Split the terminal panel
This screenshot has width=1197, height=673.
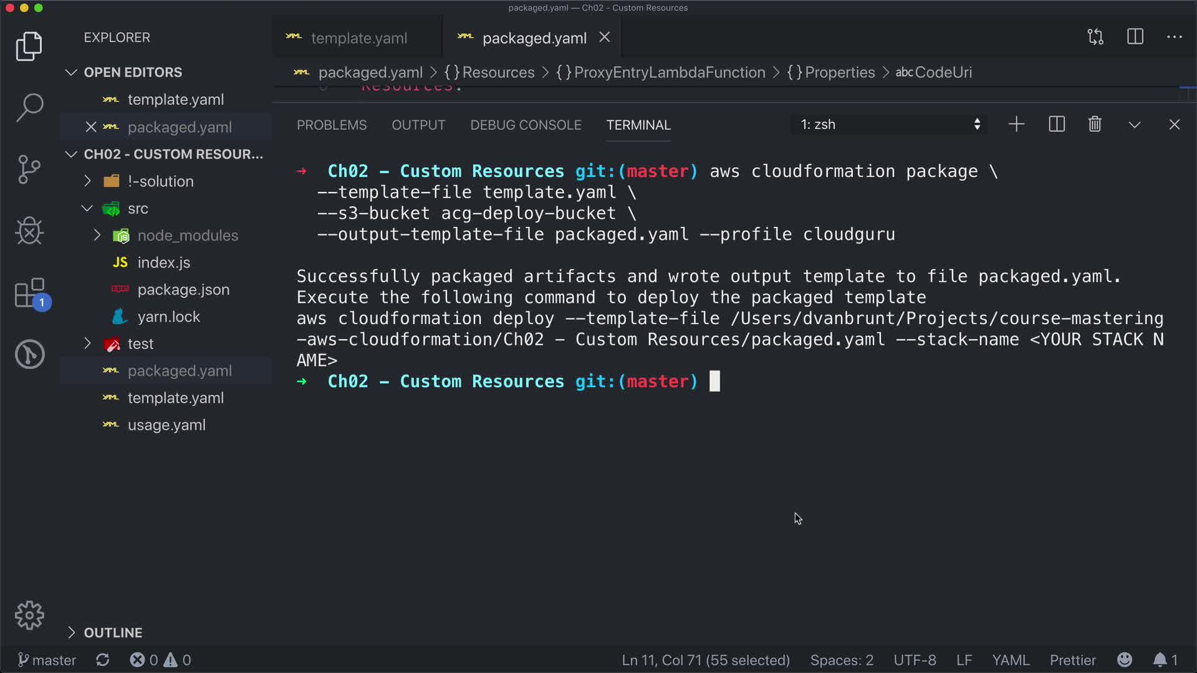pyautogui.click(x=1057, y=125)
